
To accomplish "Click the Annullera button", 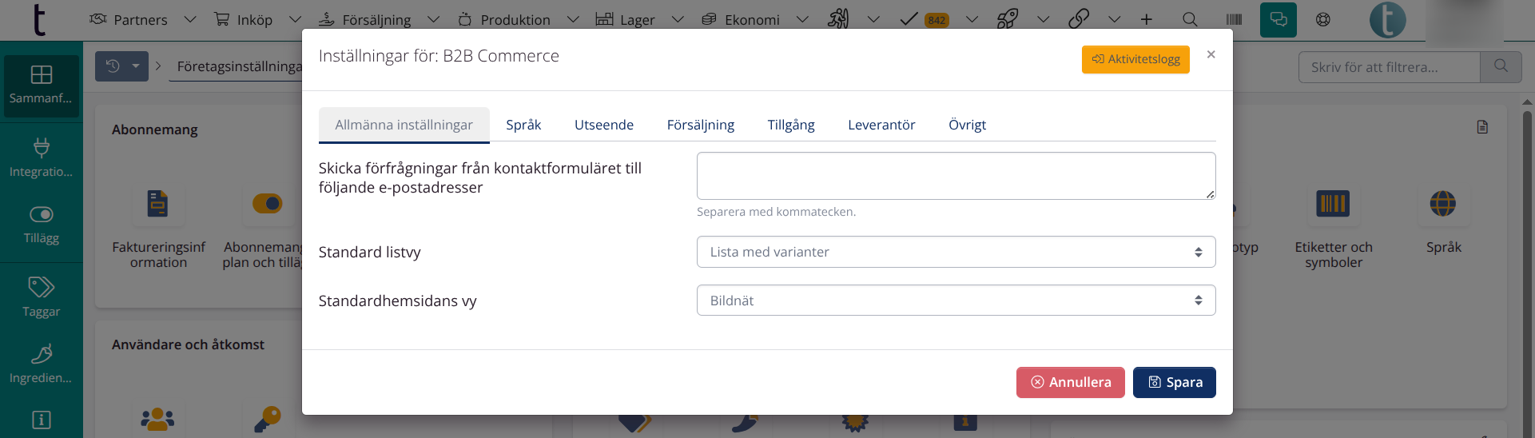I will [1070, 382].
